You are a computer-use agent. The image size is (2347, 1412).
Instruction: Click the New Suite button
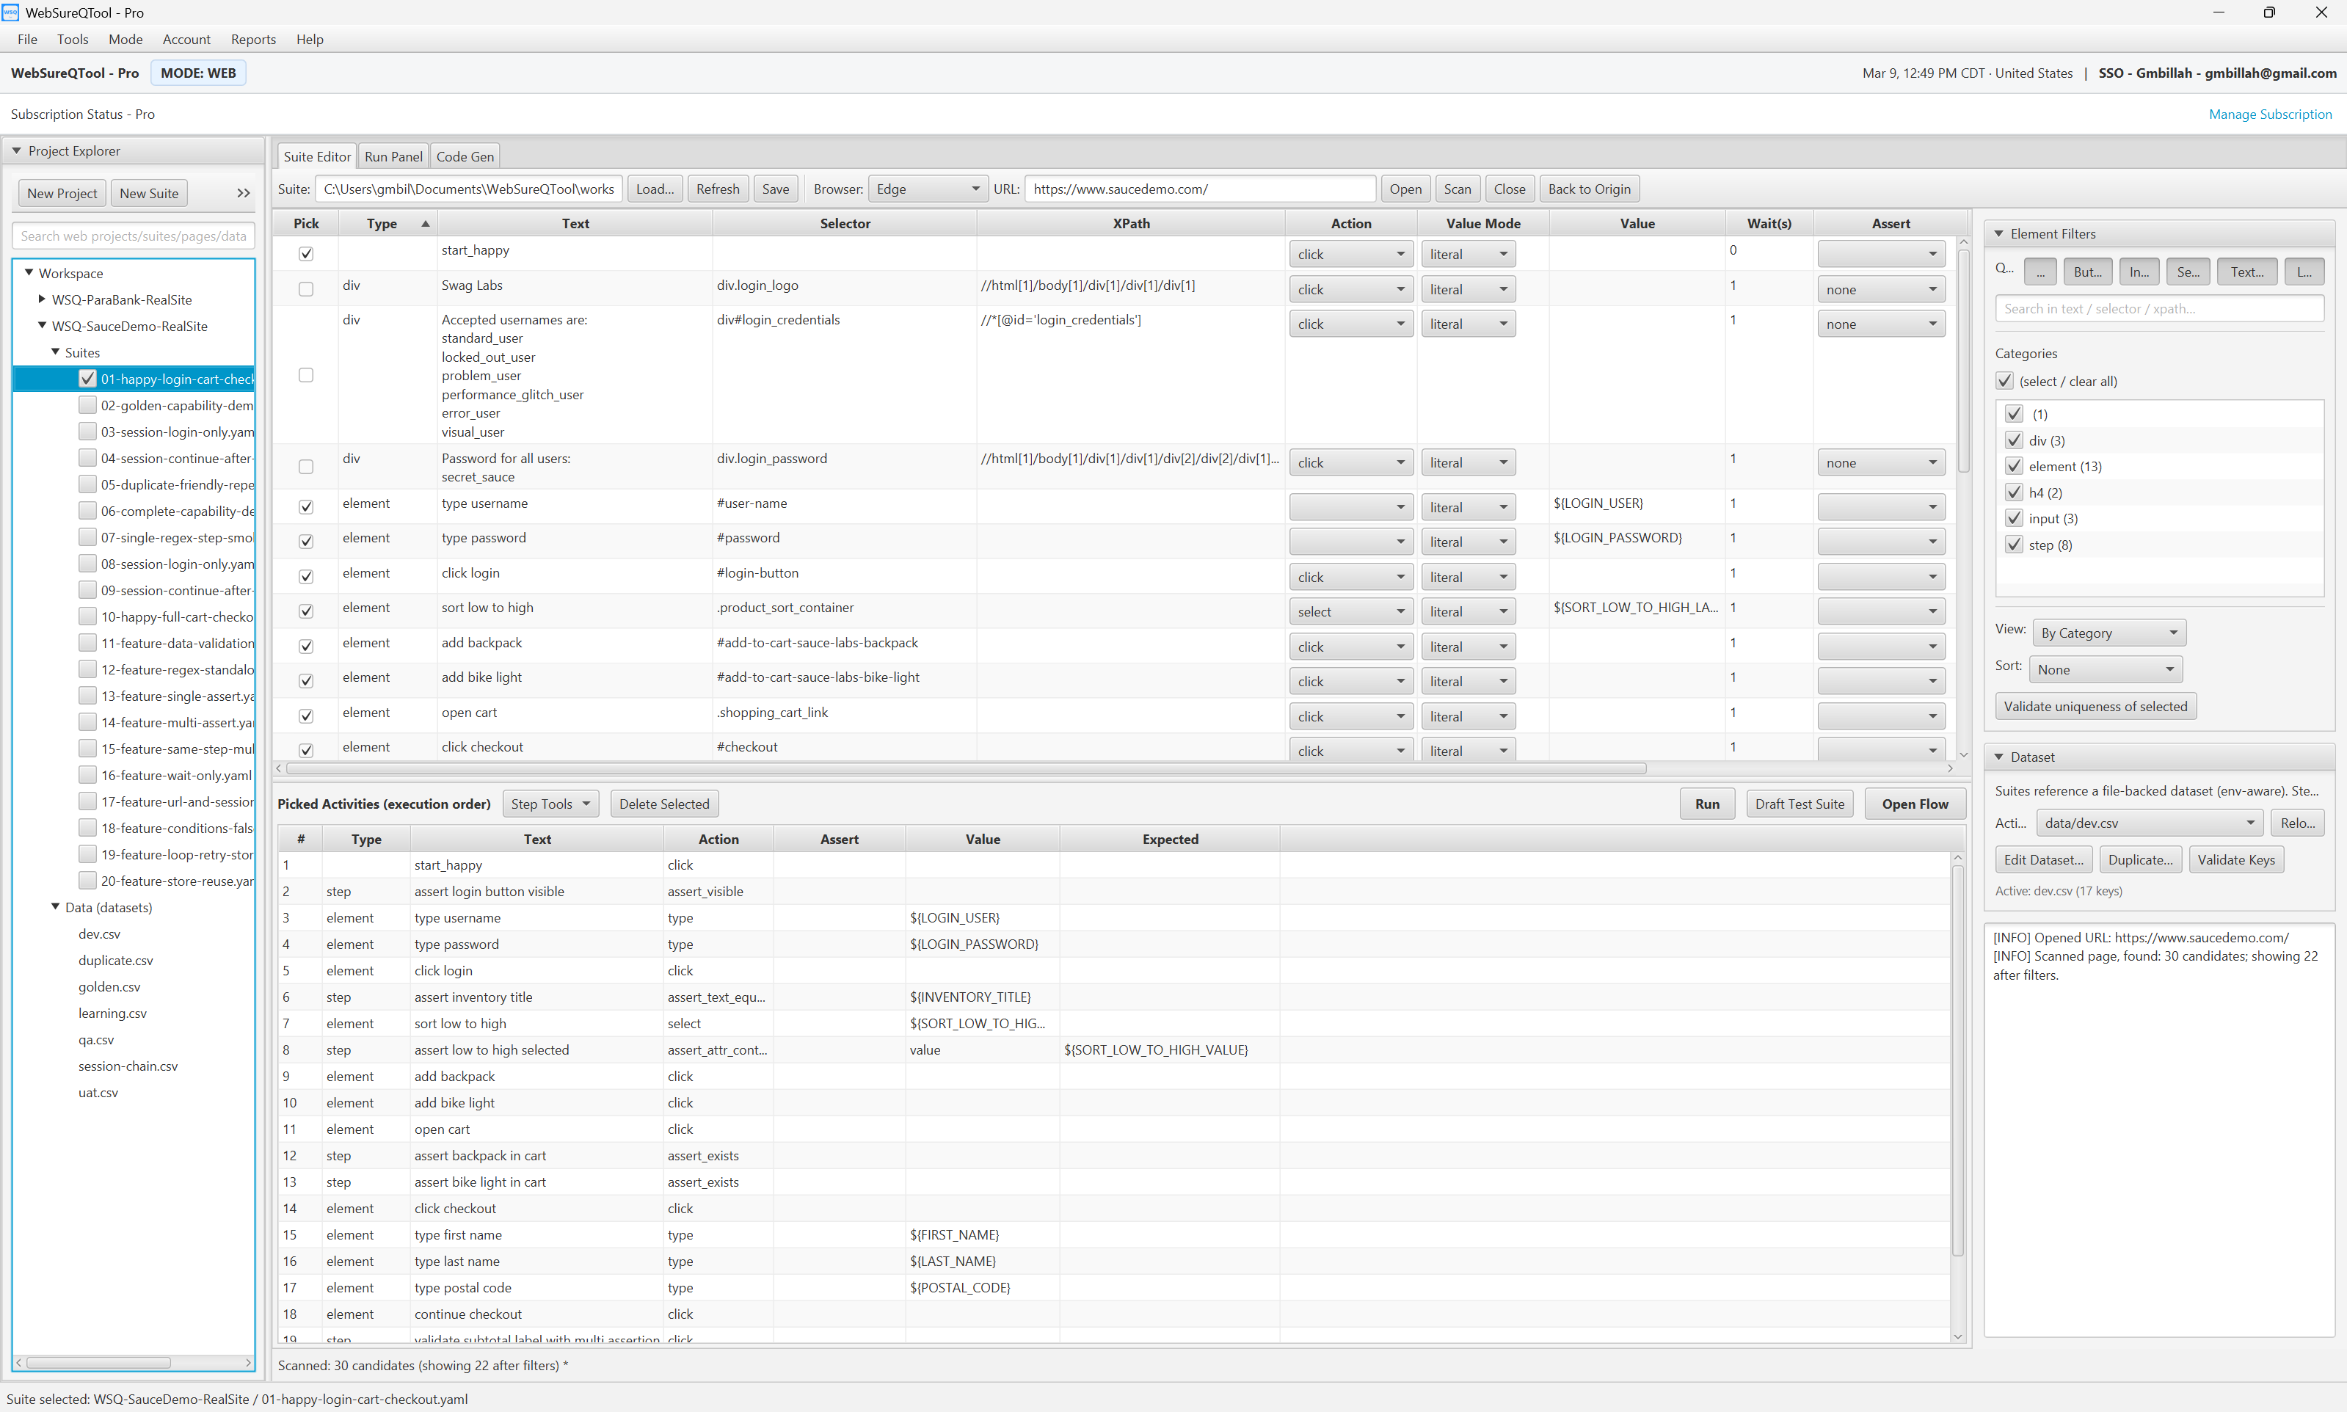point(148,193)
